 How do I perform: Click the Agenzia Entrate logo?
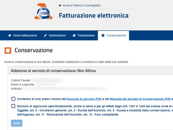43,11
